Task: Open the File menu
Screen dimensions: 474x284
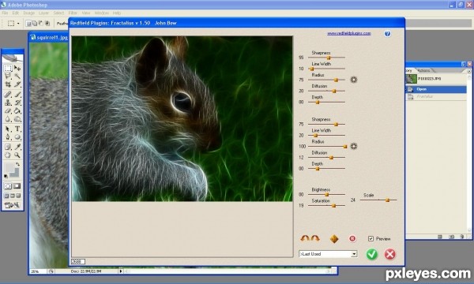Action: pos(5,13)
